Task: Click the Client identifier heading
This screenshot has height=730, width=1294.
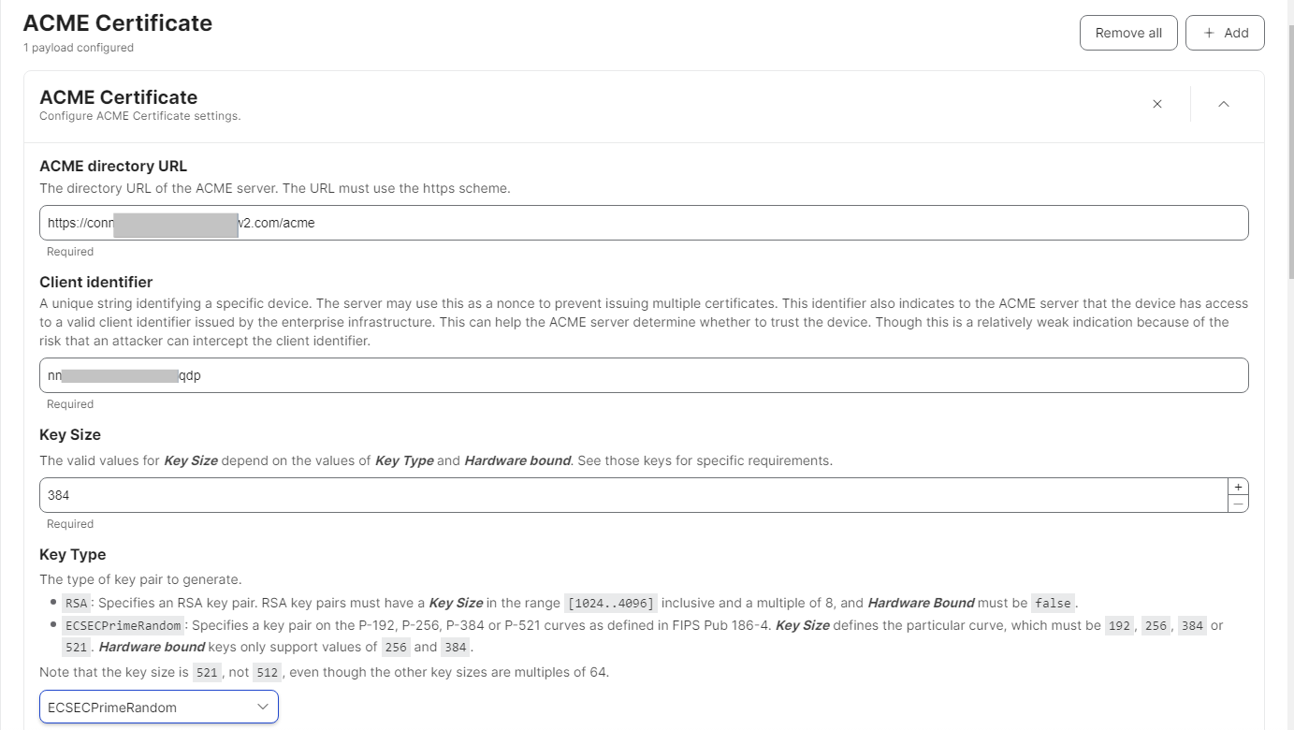Action: [95, 282]
